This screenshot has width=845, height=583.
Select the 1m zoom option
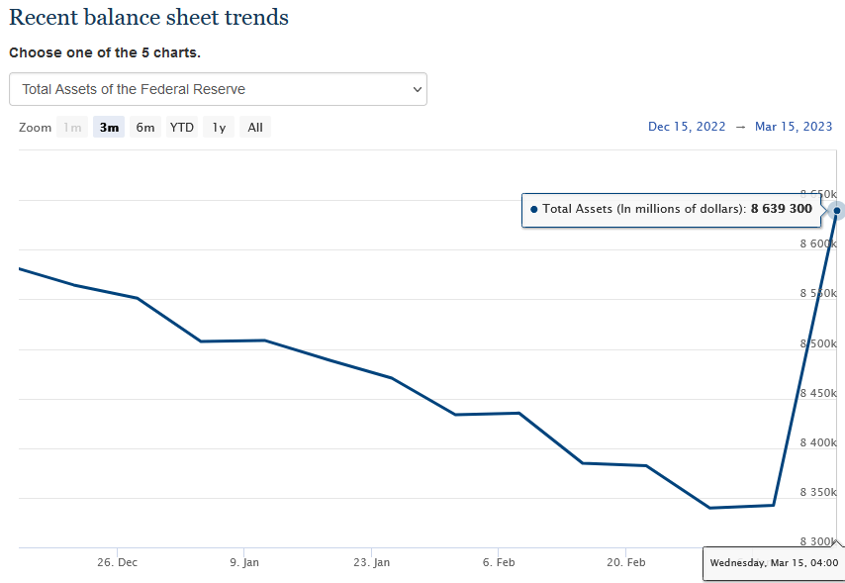click(71, 127)
